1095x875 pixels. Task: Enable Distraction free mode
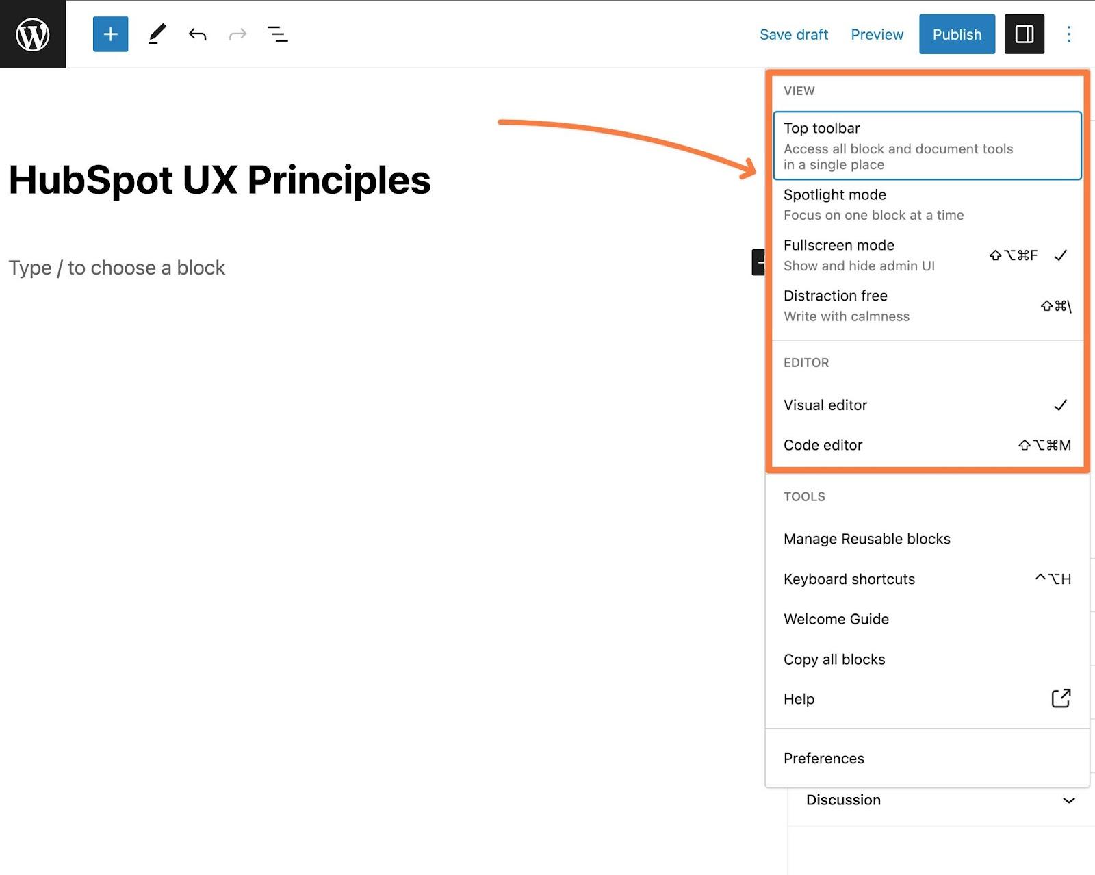(x=927, y=306)
